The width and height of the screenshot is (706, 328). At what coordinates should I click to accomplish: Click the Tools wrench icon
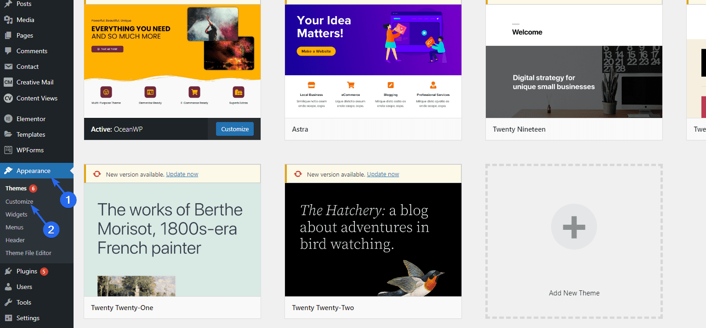[x=8, y=302]
